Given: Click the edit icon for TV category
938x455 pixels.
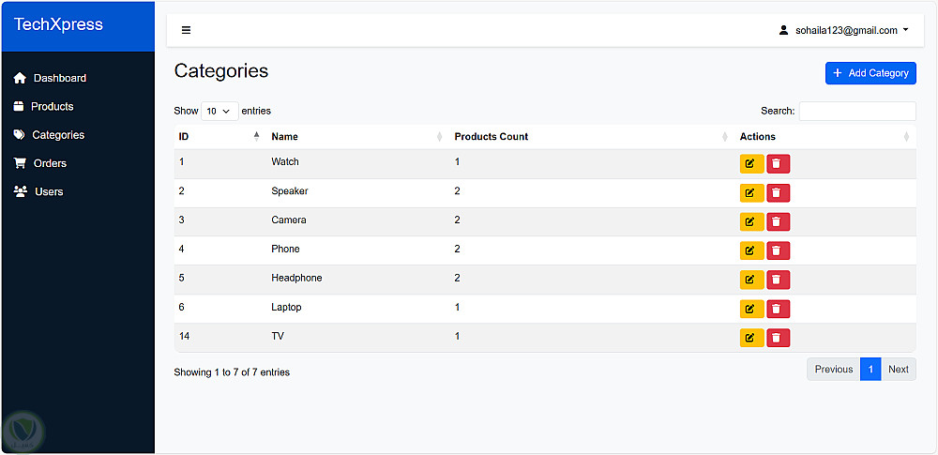Looking at the screenshot, I should (751, 338).
